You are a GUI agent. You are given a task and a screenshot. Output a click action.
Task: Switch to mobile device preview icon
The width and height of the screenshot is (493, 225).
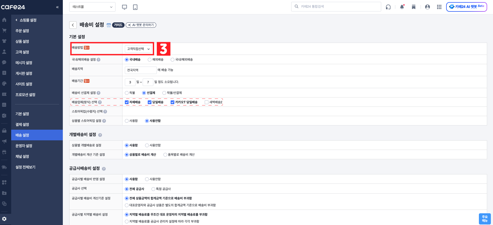135,7
